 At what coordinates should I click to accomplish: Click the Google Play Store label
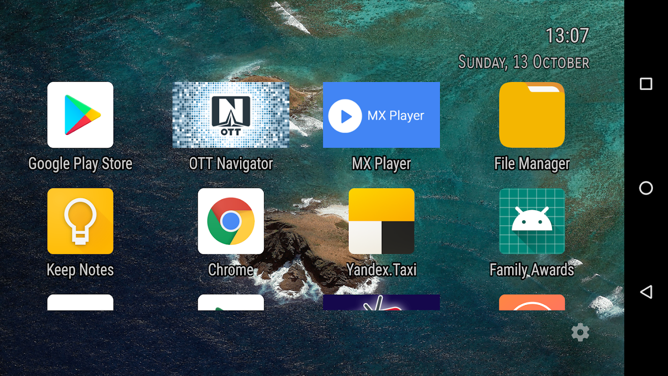[80, 164]
